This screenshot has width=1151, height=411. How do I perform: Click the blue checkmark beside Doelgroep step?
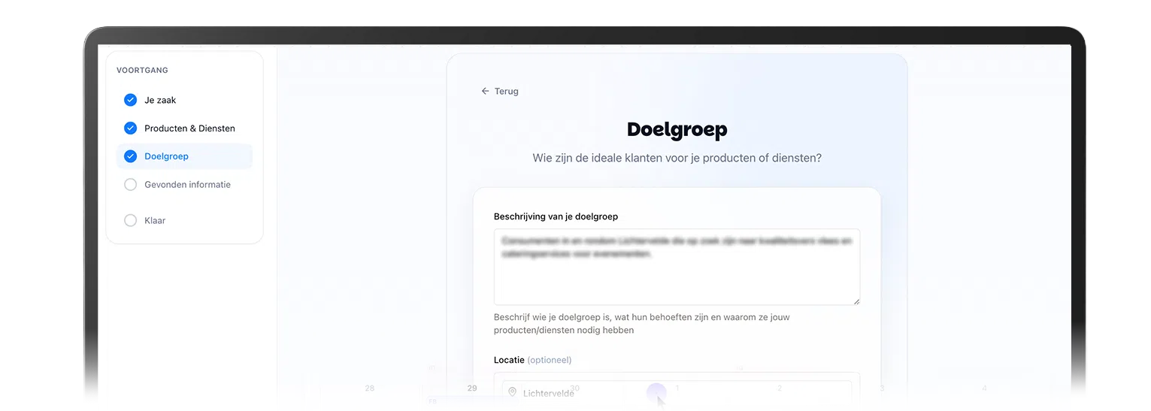130,156
